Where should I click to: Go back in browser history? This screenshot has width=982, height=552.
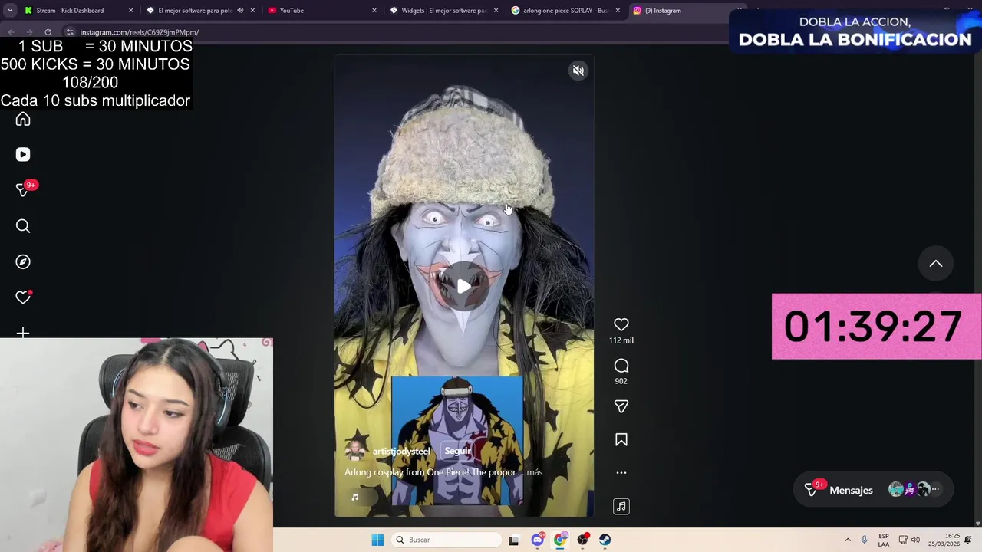[11, 32]
